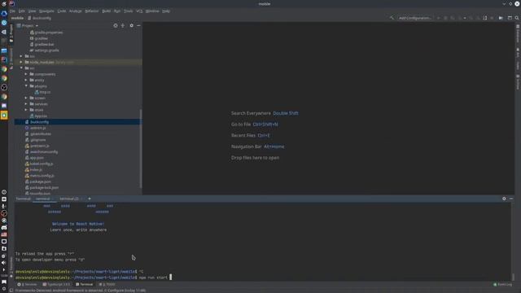The width and height of the screenshot is (521, 293).
Task: Expand the proxy folder
Action: [x=26, y=80]
